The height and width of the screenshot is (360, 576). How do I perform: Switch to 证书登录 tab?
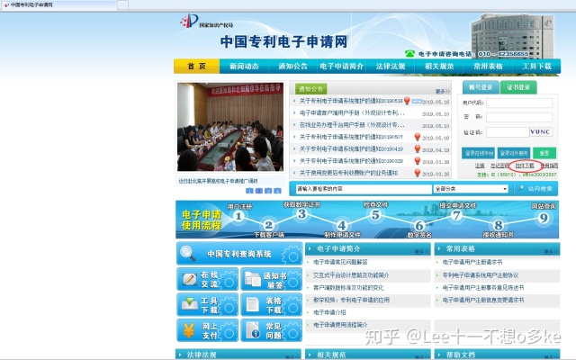(518, 87)
